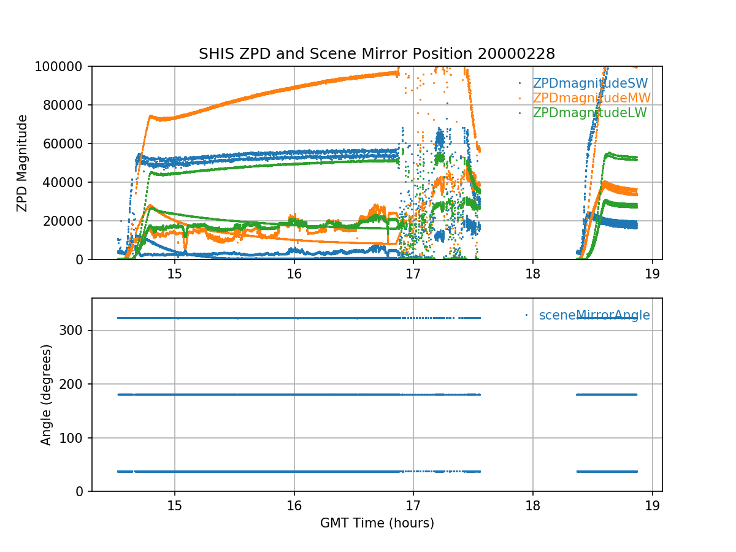The height and width of the screenshot is (552, 736).
Task: Click the 19 tick label under lower plot
Action: coord(652,504)
